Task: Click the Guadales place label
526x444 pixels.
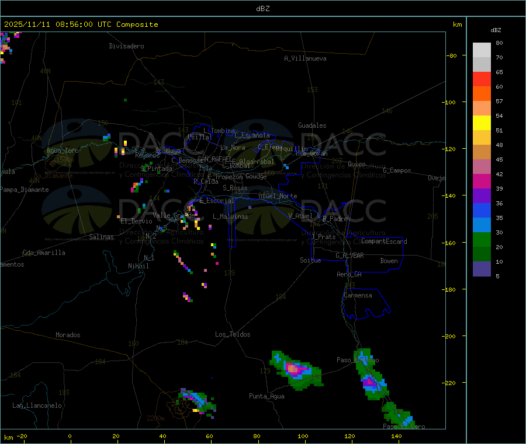Action: [x=312, y=125]
